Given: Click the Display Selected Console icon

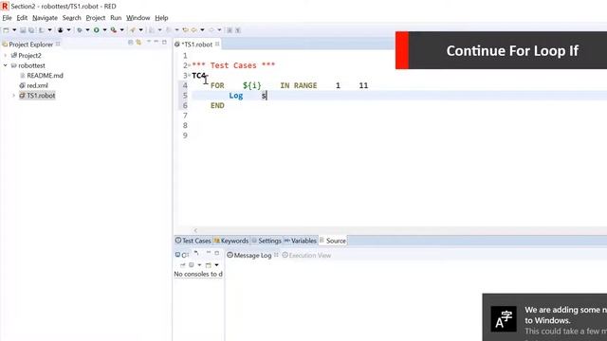Looking at the screenshot, I should coord(192,265).
